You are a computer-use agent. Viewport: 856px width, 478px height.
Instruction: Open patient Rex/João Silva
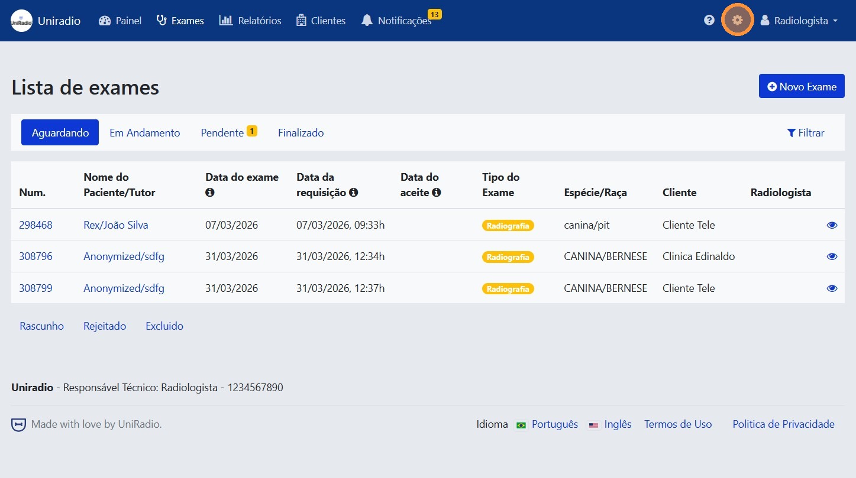(x=115, y=225)
